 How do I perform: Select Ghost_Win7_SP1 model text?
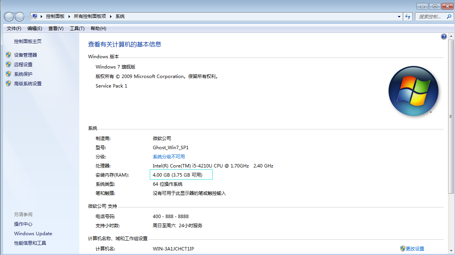(x=171, y=148)
